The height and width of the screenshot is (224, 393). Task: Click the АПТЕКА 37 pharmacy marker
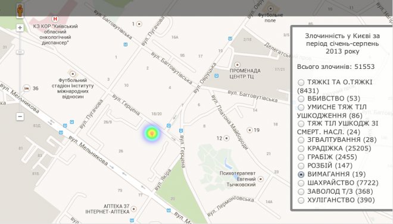(134, 209)
